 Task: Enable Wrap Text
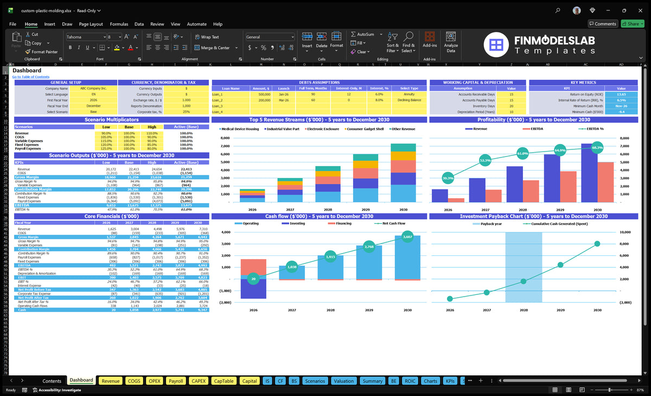[x=207, y=37]
